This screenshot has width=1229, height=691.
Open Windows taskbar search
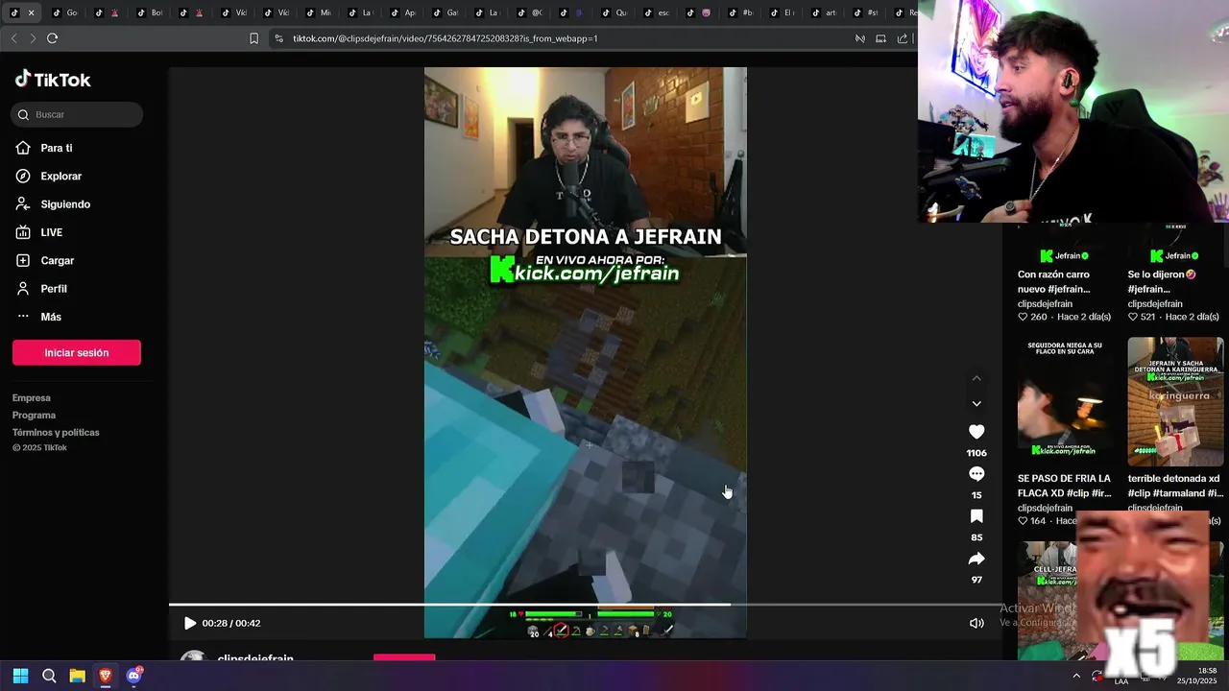point(49,676)
